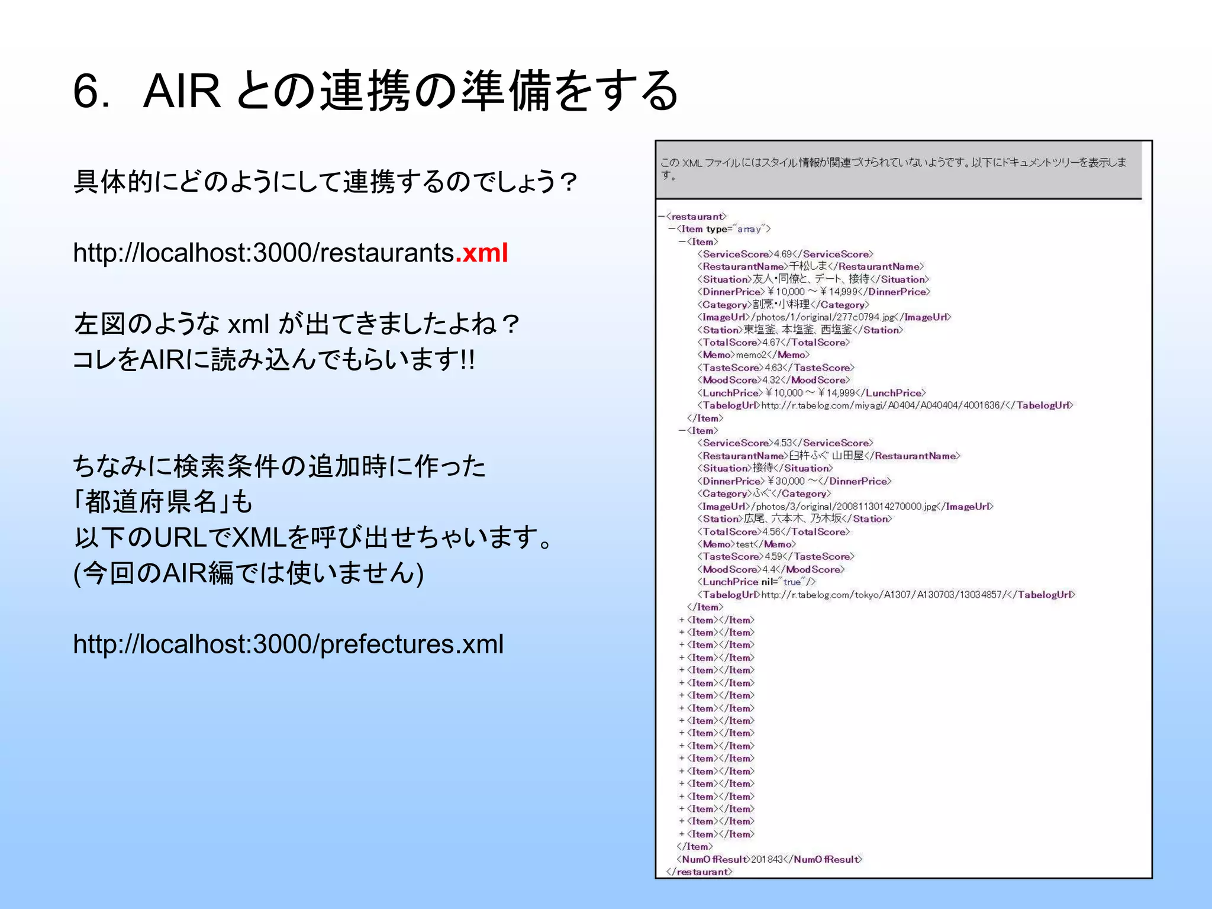Click the ImageUrl 20081130142700000.jpg path
1212x909 pixels.
pos(844,507)
